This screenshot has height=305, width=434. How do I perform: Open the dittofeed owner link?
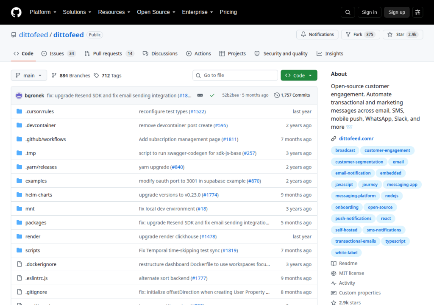(x=33, y=35)
